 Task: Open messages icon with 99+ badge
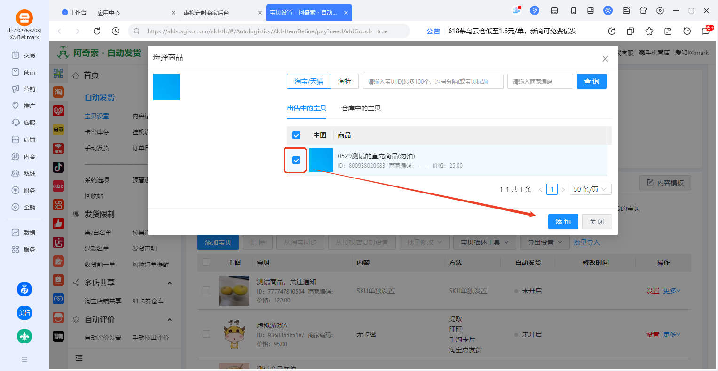tap(706, 31)
